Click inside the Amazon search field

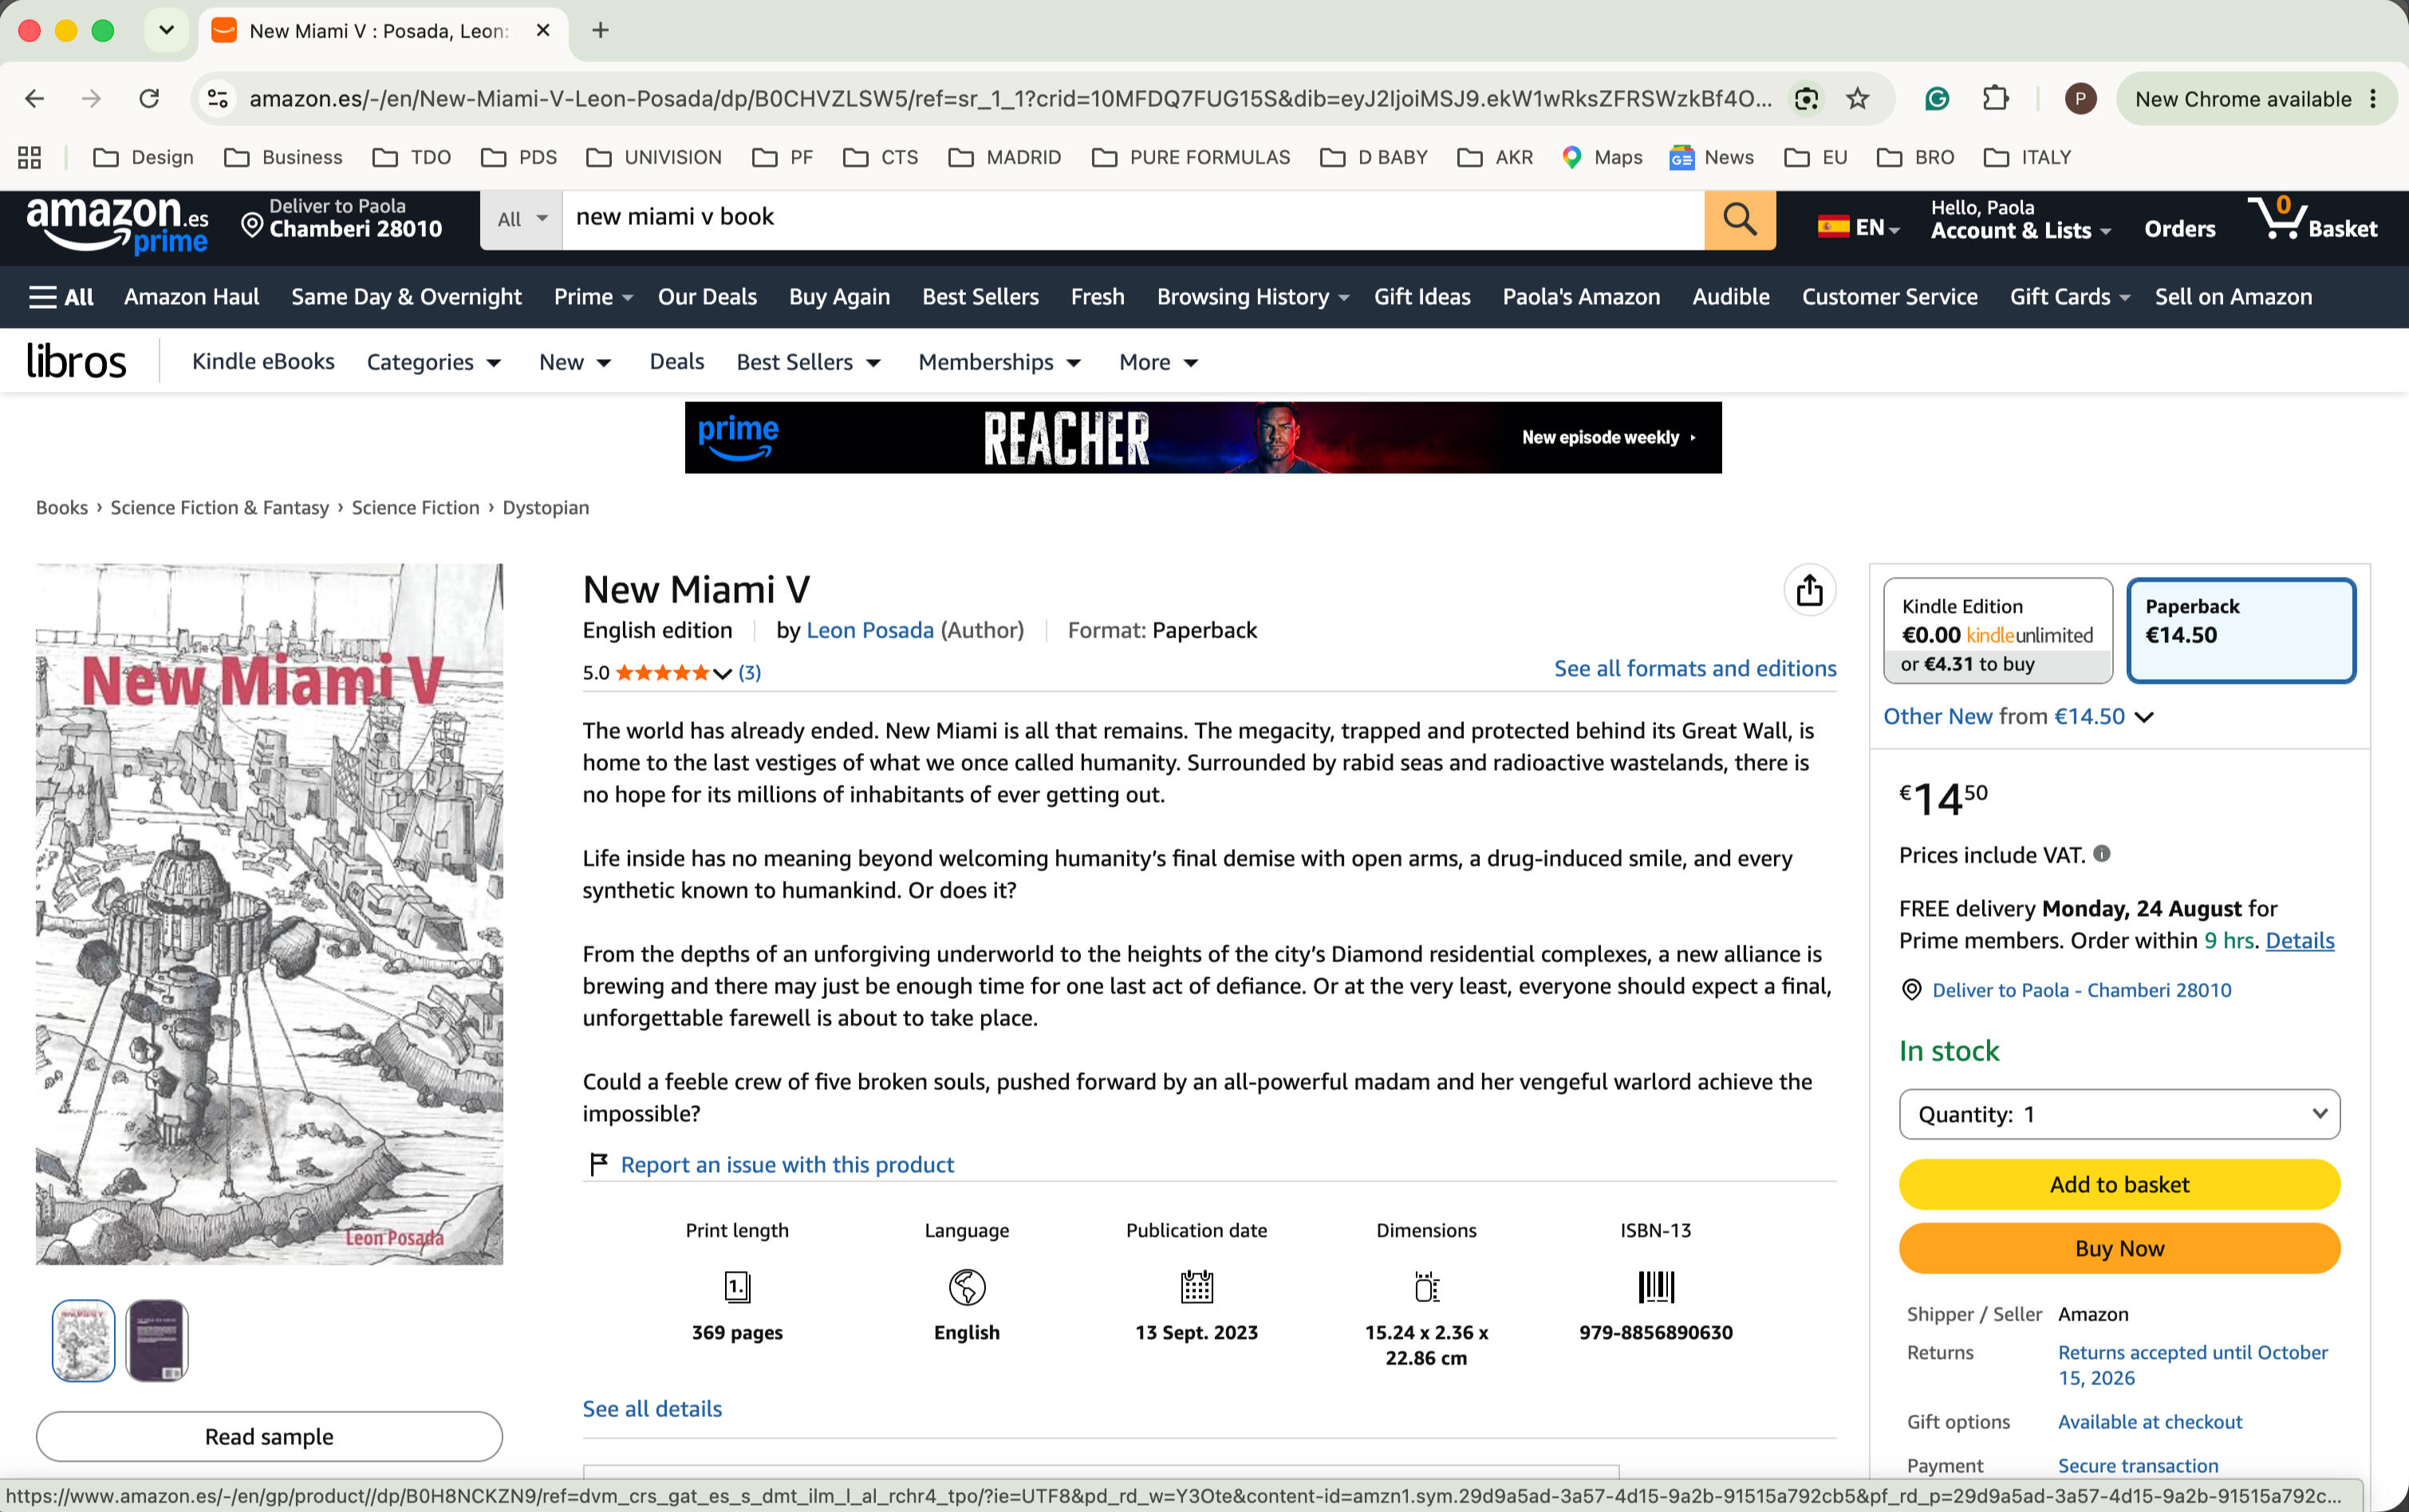point(1133,219)
